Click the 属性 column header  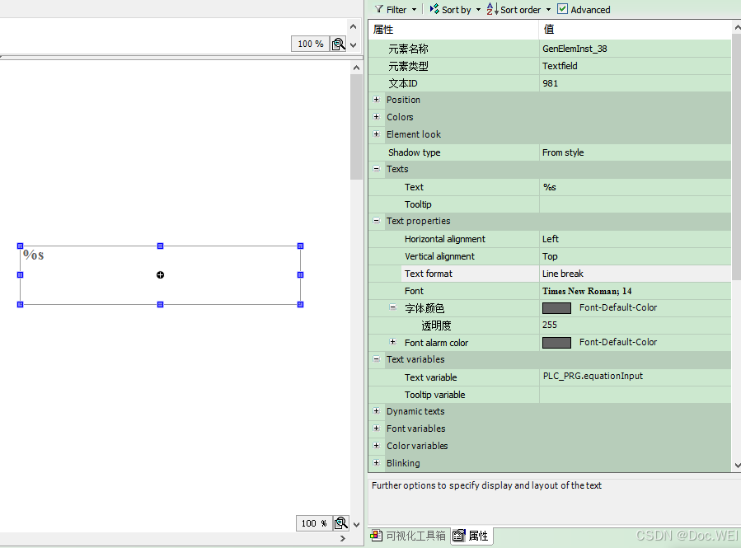[453, 30]
